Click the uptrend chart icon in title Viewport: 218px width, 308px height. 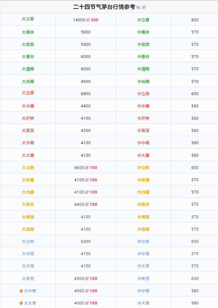144,7
